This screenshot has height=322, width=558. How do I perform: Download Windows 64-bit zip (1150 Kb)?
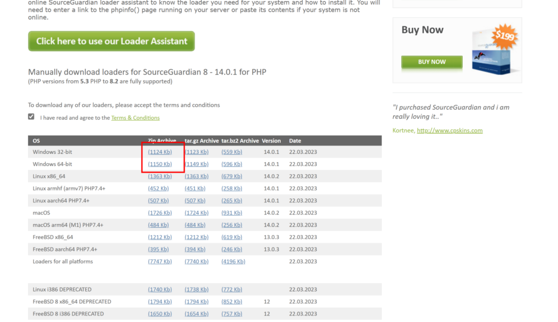point(160,164)
